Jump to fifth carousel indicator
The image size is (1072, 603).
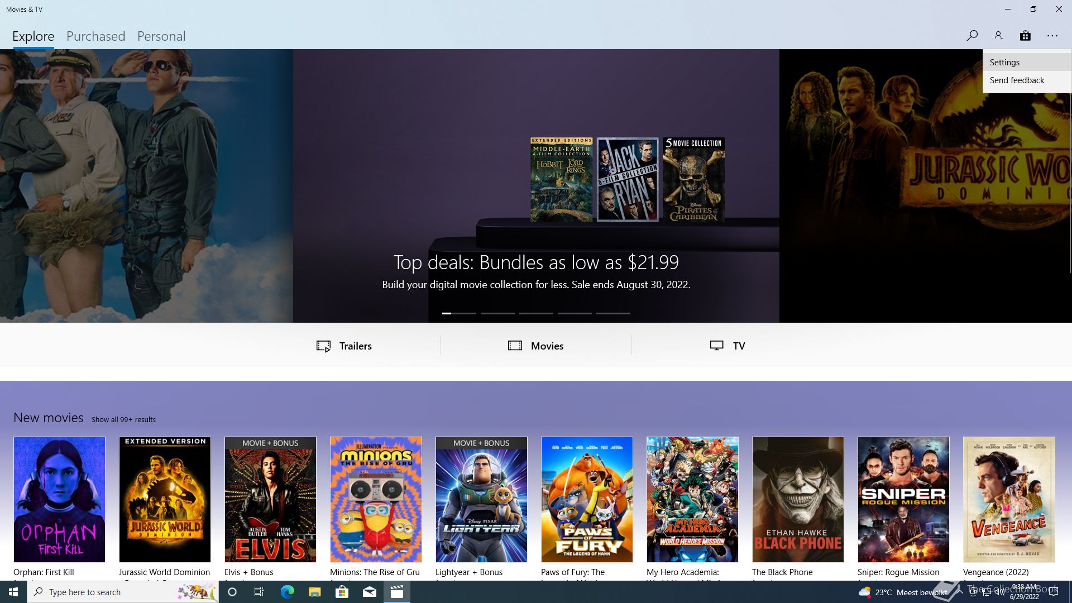613,313
